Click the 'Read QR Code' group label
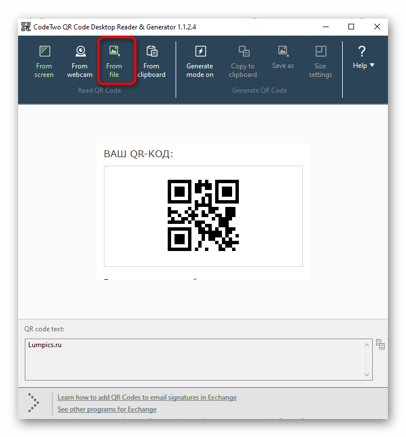 [99, 90]
